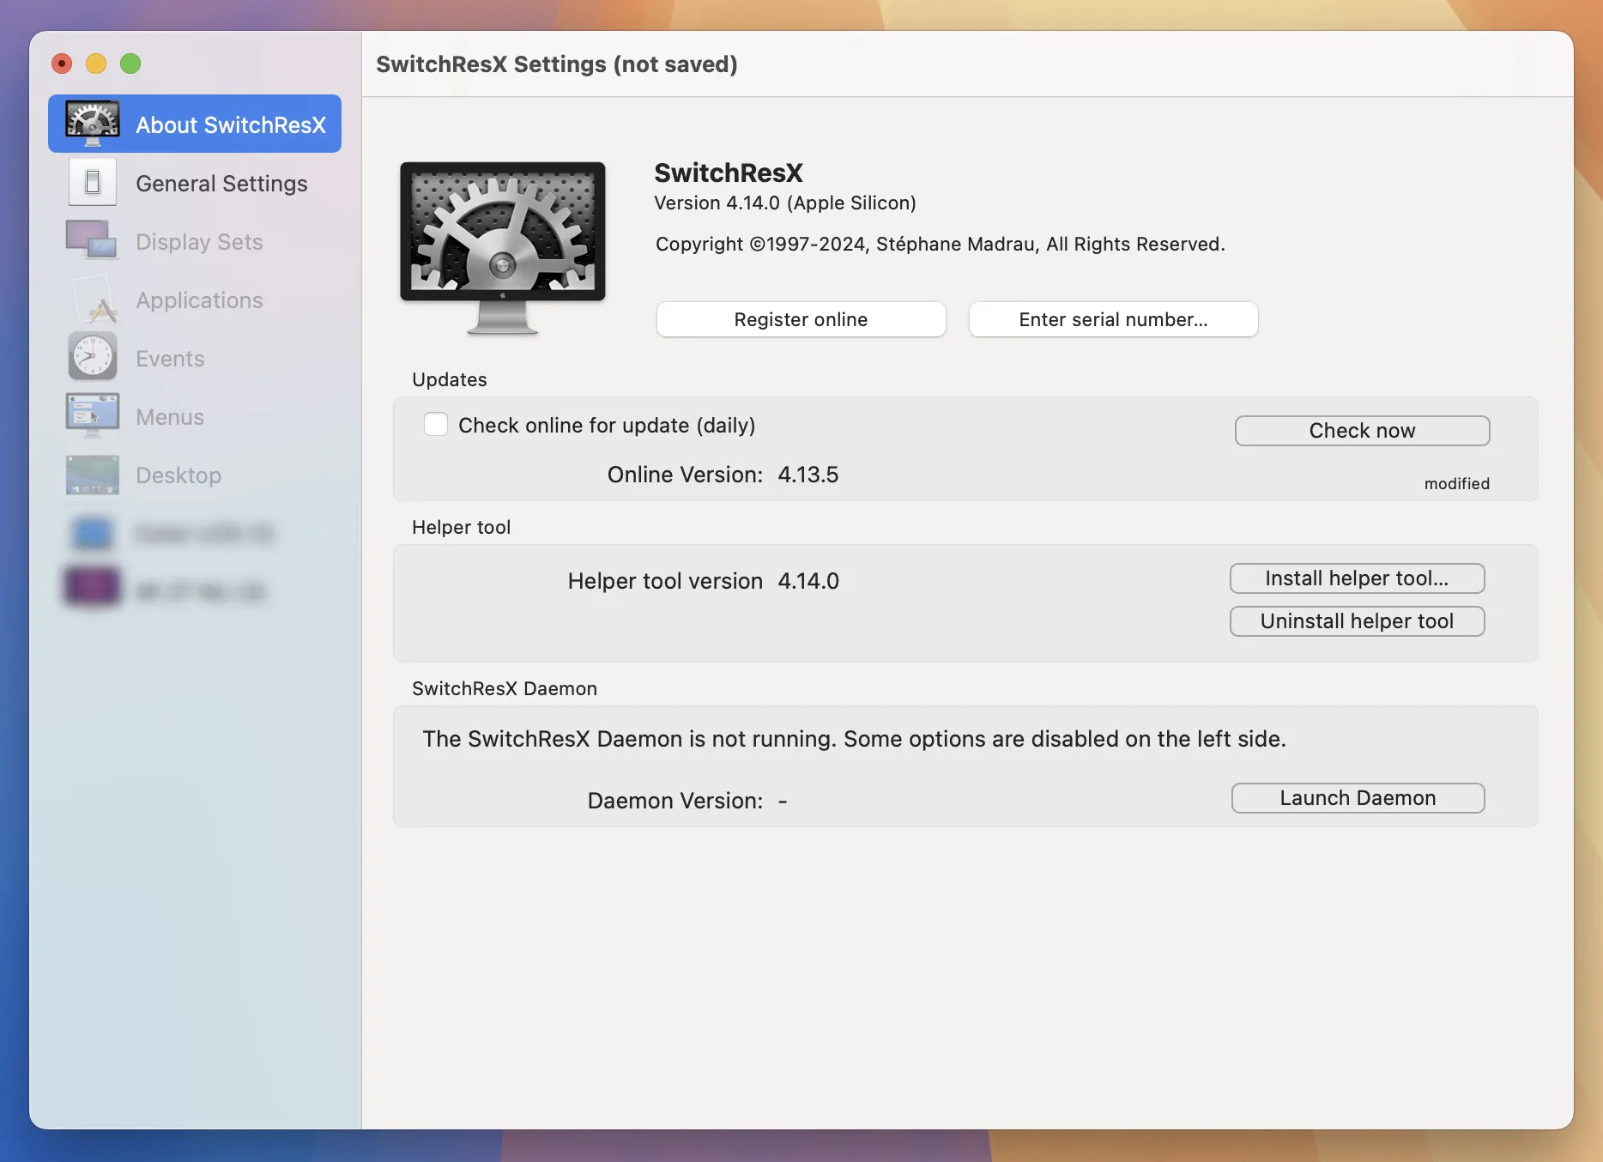Image resolution: width=1603 pixels, height=1162 pixels.
Task: Click the Menus monitor icon
Action: pos(93,415)
